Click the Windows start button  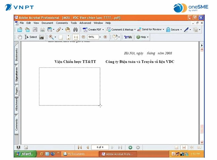pos(25,154)
